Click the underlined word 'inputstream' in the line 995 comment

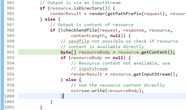93,69
